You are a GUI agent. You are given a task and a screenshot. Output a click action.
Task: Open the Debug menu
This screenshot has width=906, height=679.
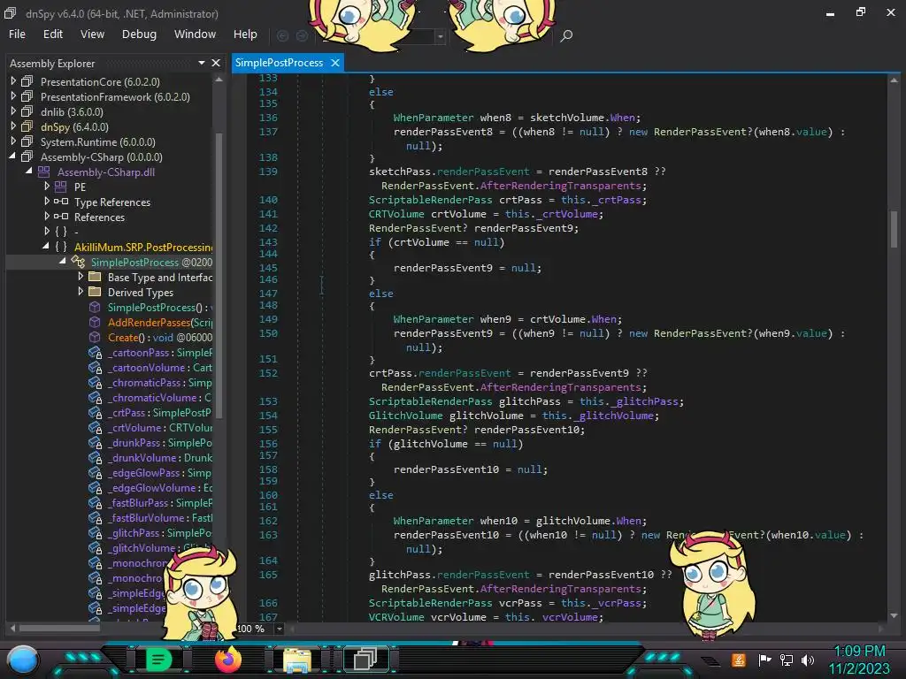(139, 34)
